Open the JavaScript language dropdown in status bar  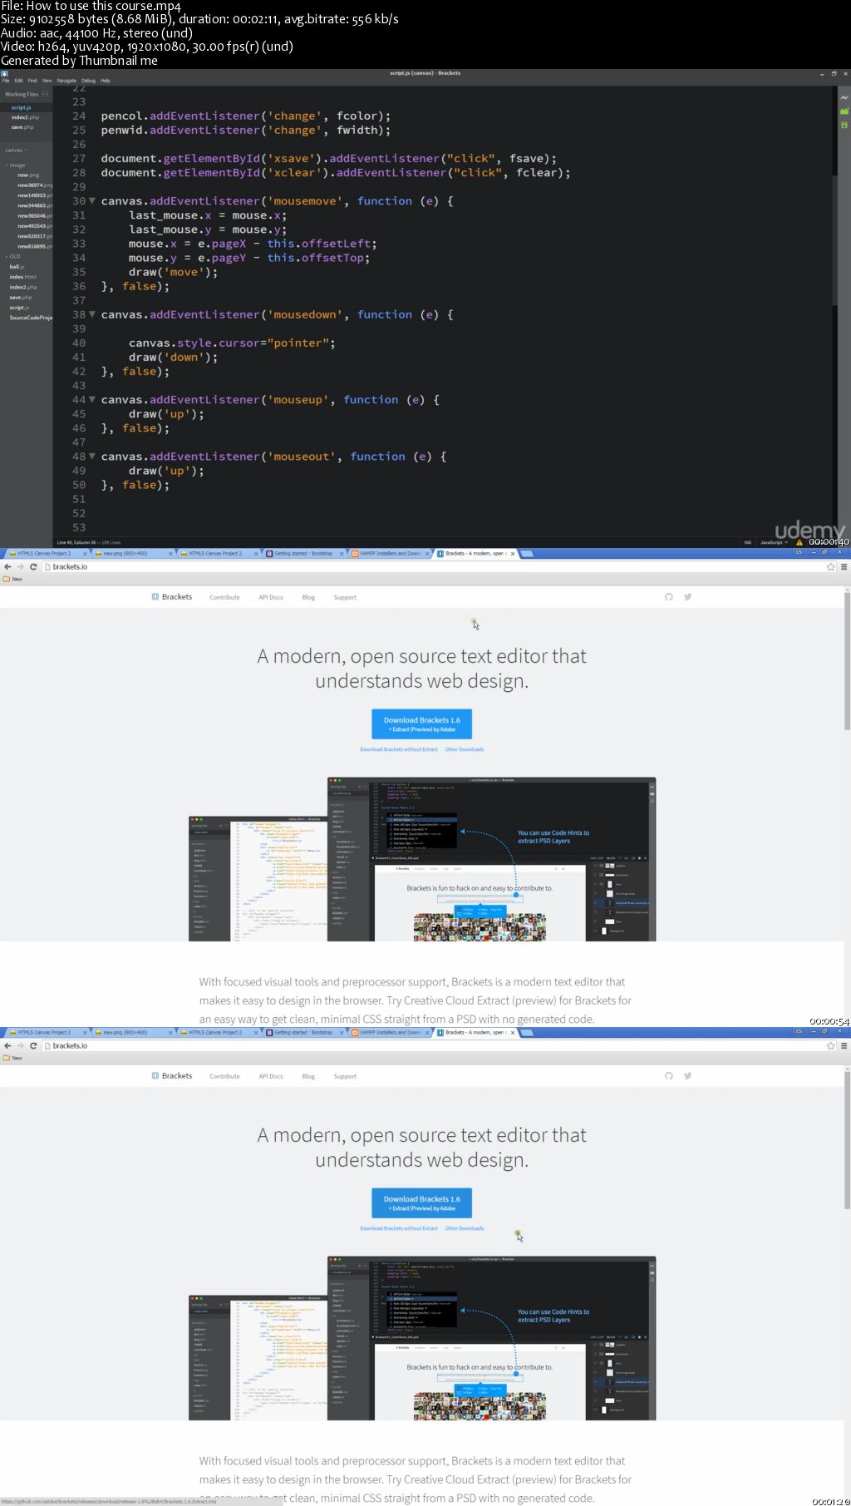[774, 542]
